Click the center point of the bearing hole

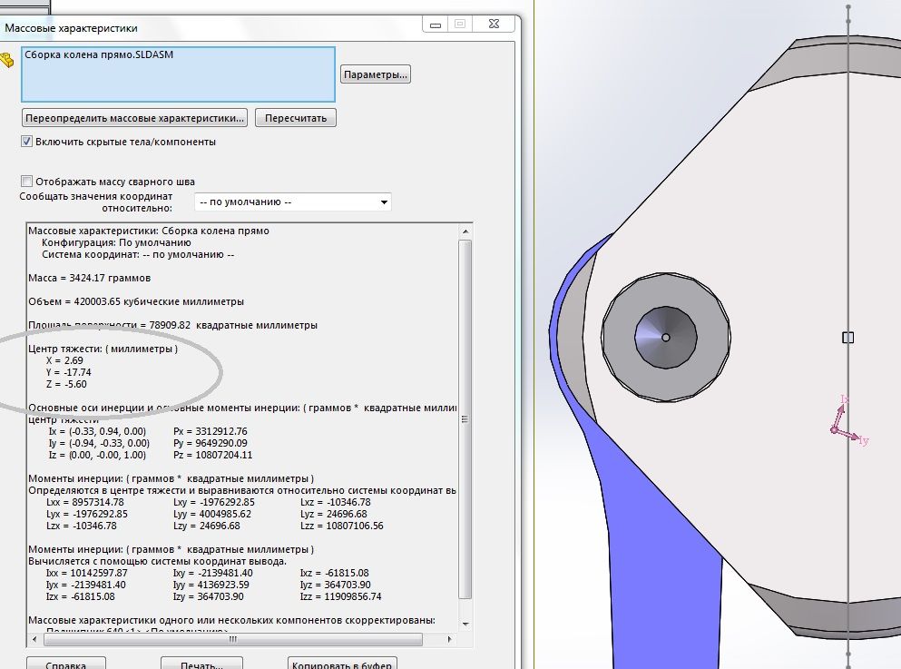tap(665, 338)
